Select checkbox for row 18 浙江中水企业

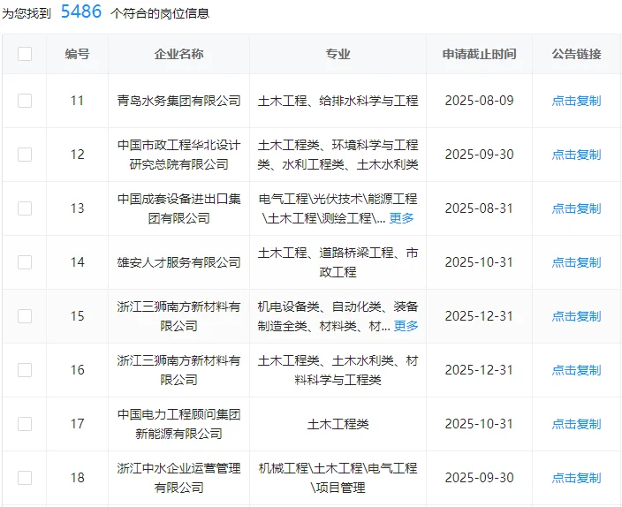tap(25, 478)
